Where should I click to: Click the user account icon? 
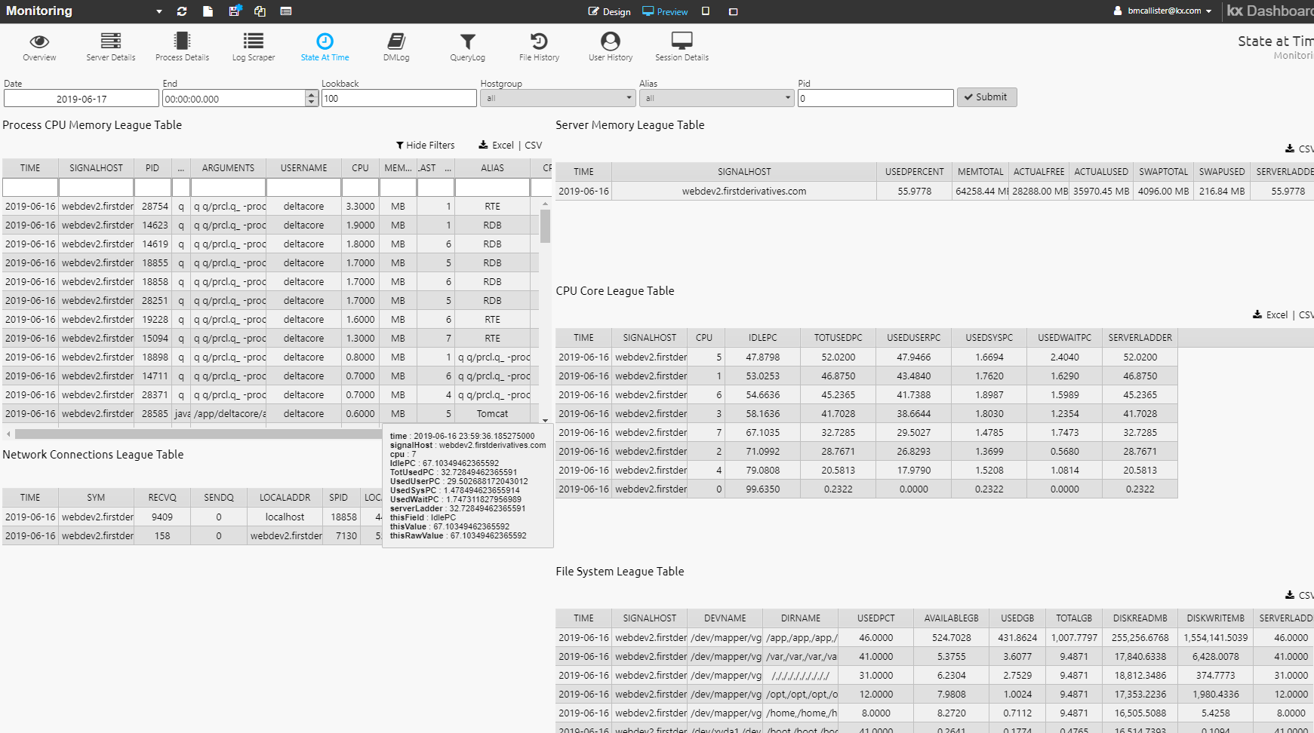tap(1119, 11)
